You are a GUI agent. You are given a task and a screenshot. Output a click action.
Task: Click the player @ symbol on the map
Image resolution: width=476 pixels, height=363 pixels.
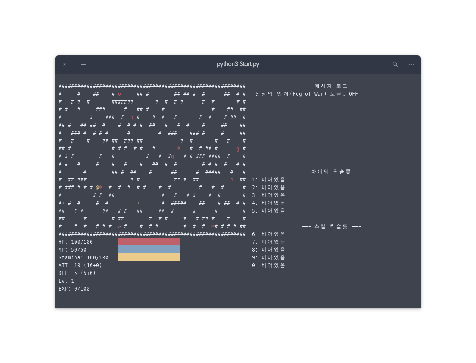pyautogui.click(x=98, y=187)
